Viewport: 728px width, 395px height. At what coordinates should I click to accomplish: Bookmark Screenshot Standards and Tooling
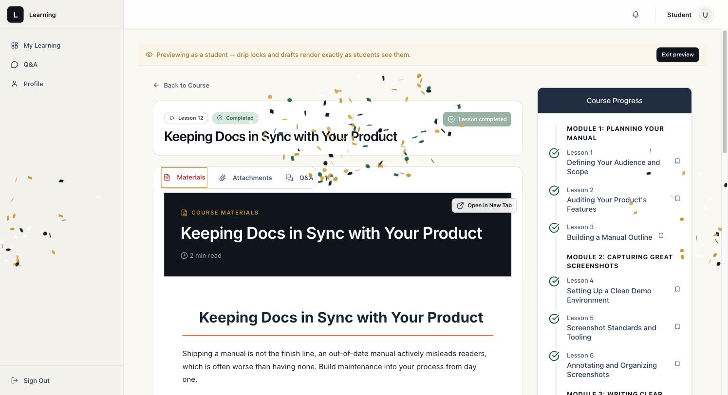coord(677,326)
